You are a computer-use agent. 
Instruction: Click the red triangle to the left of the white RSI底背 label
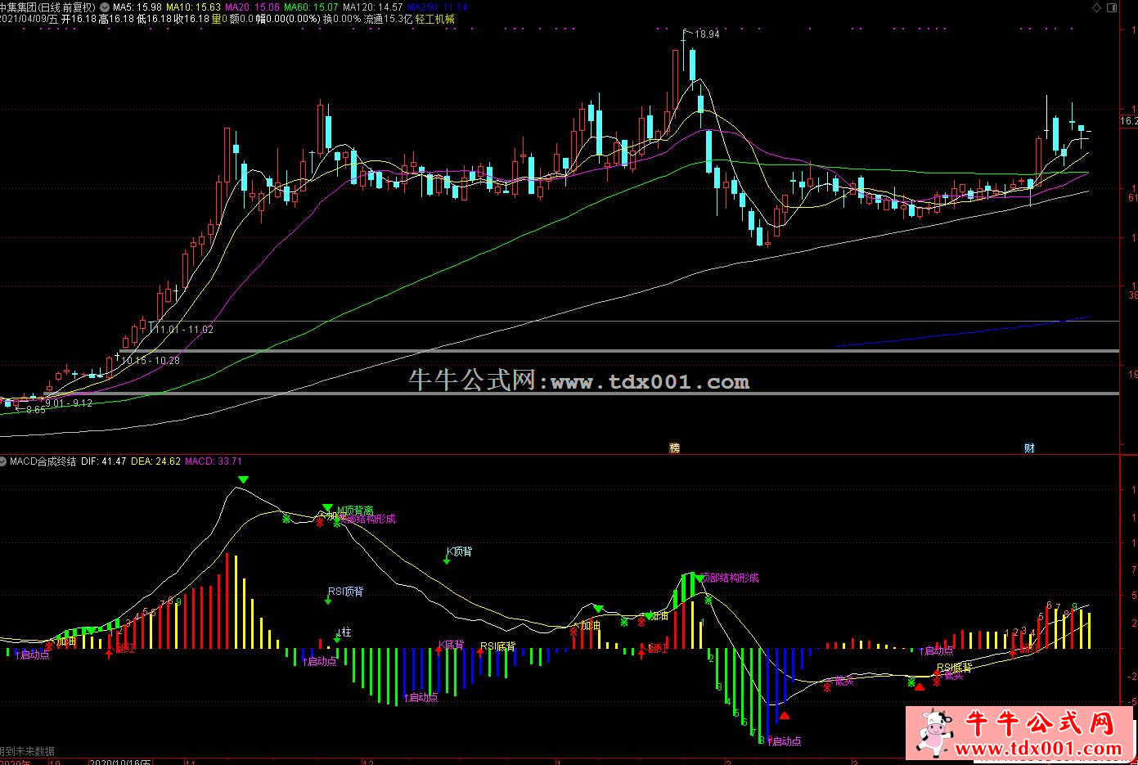pyautogui.click(x=919, y=686)
